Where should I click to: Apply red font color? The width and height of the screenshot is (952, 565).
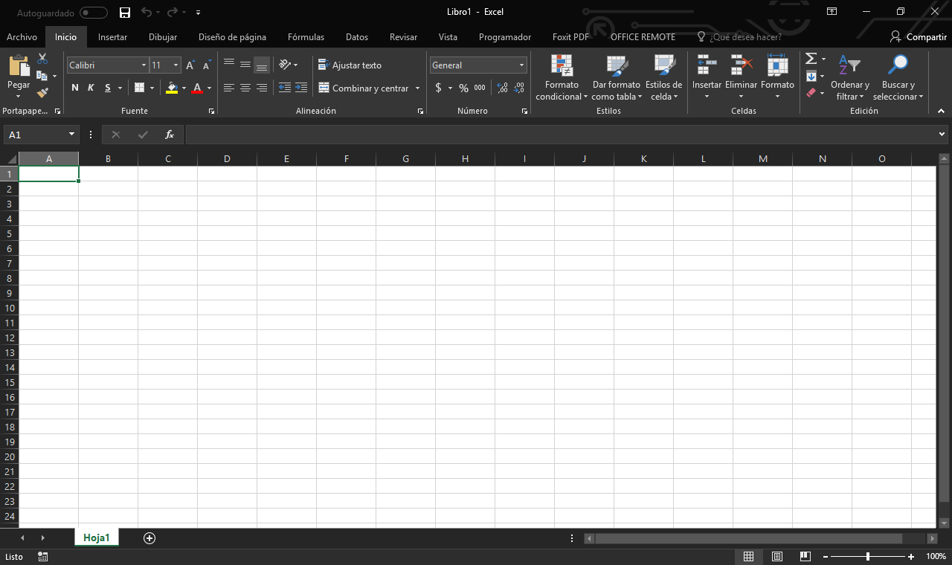(x=197, y=88)
